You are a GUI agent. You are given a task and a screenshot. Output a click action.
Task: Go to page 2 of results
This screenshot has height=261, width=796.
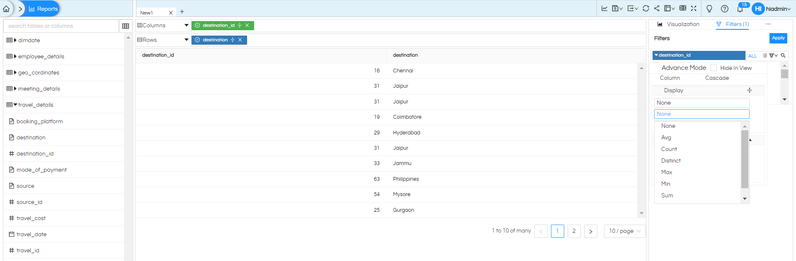pos(574,231)
